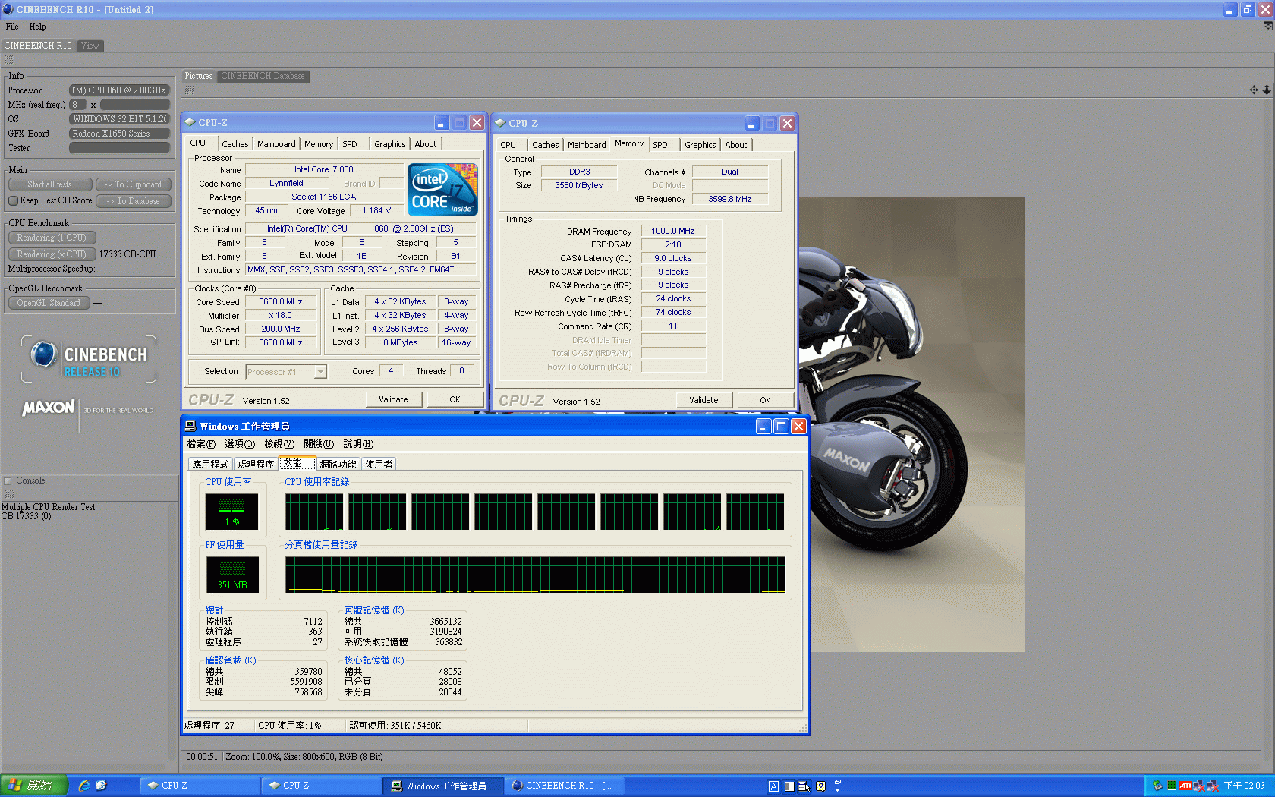The width and height of the screenshot is (1275, 797).
Task: Click the Intel Core i7 logo
Action: [443, 190]
